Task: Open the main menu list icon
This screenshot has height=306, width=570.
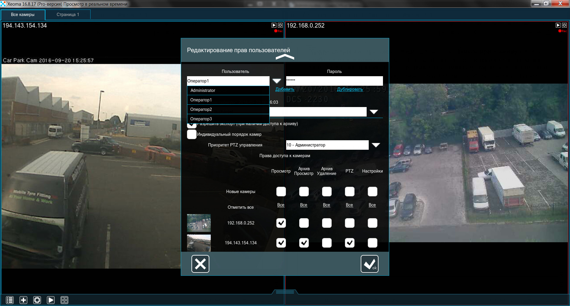Action: (10, 300)
